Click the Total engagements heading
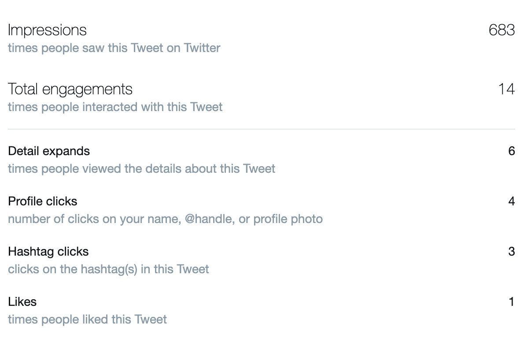Image resolution: width=524 pixels, height=342 pixels. click(70, 89)
